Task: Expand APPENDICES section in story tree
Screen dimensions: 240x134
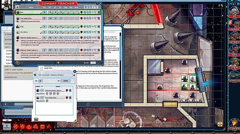Action: (x=11, y=77)
